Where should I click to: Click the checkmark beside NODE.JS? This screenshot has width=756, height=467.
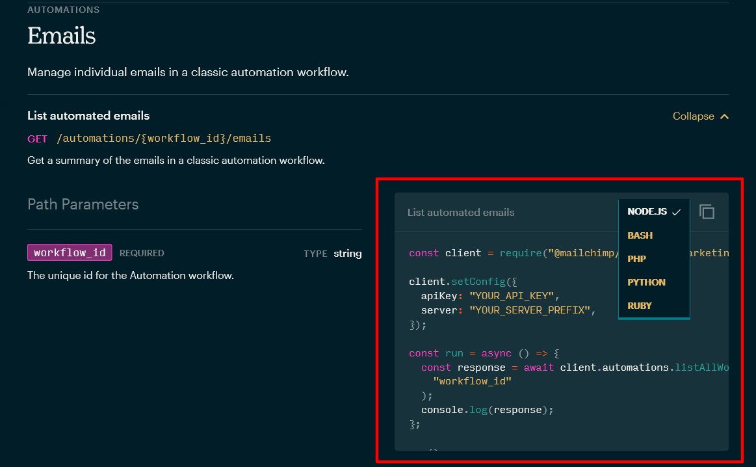coord(676,211)
